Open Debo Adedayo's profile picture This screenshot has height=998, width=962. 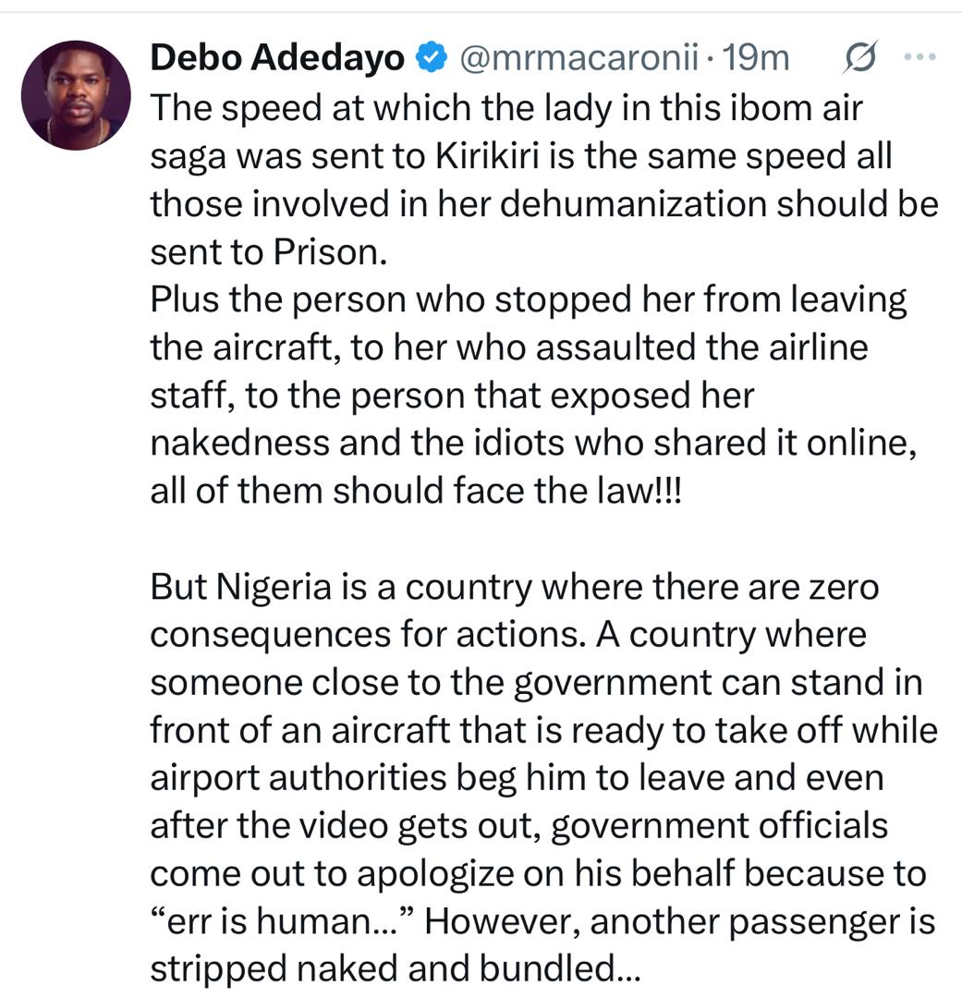click(x=76, y=95)
